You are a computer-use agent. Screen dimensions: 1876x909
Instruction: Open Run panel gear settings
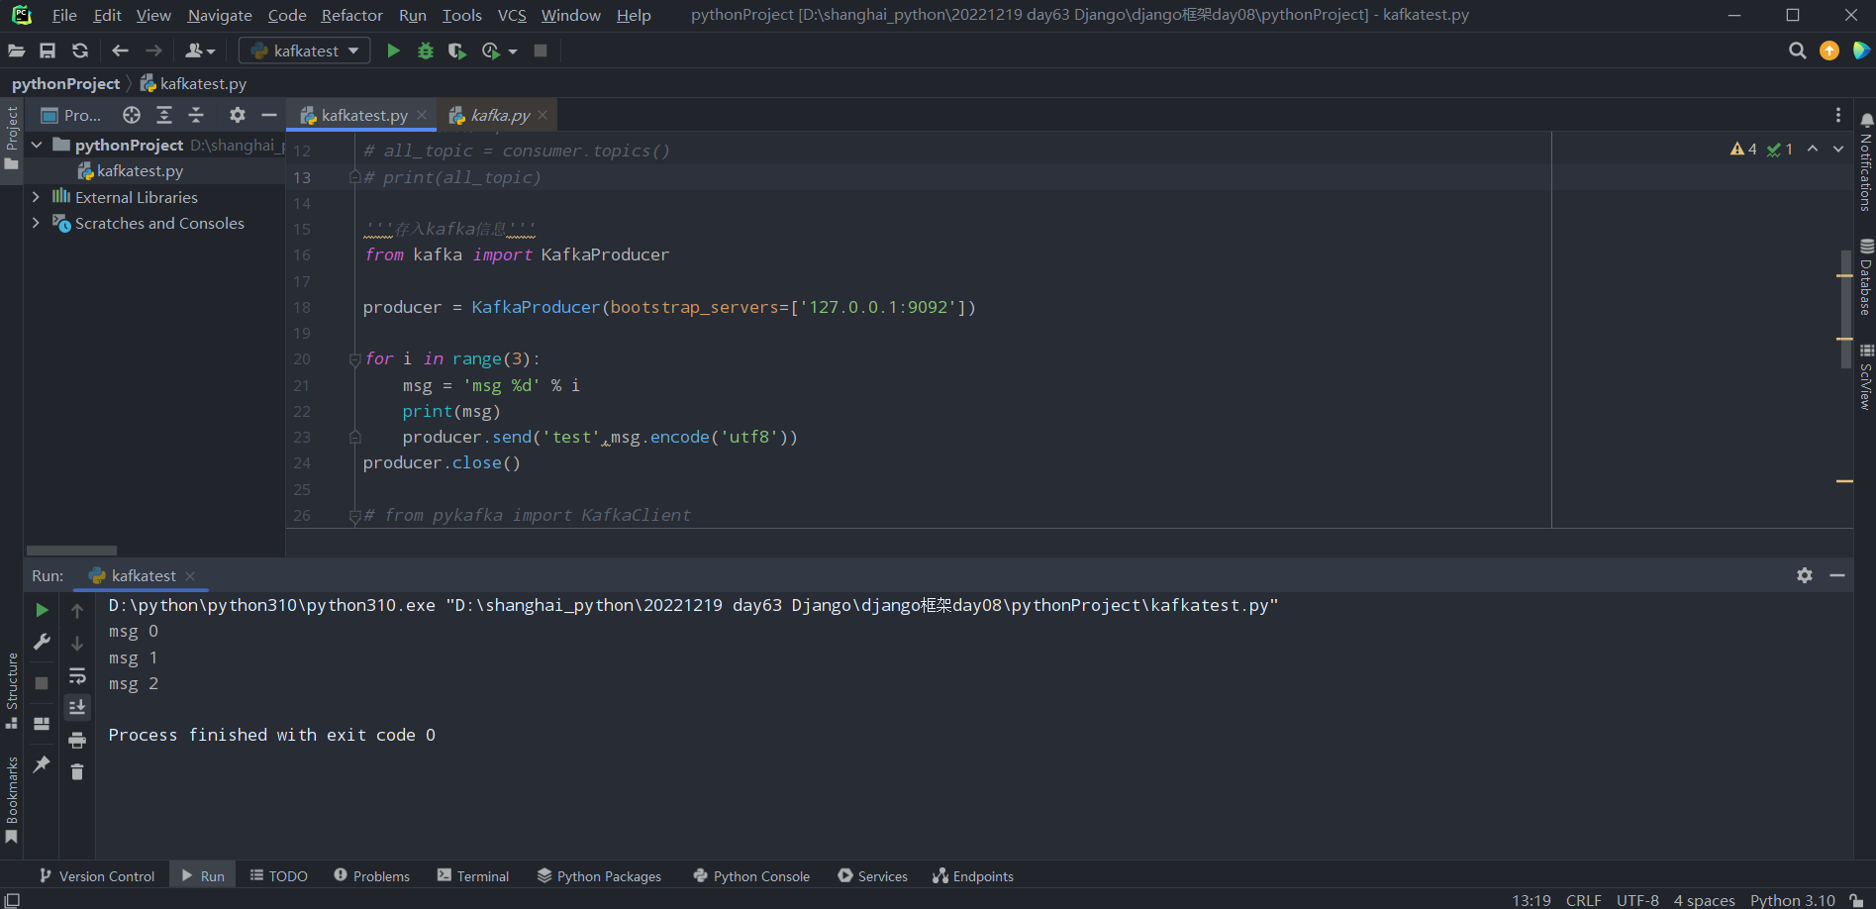pos(1805,575)
